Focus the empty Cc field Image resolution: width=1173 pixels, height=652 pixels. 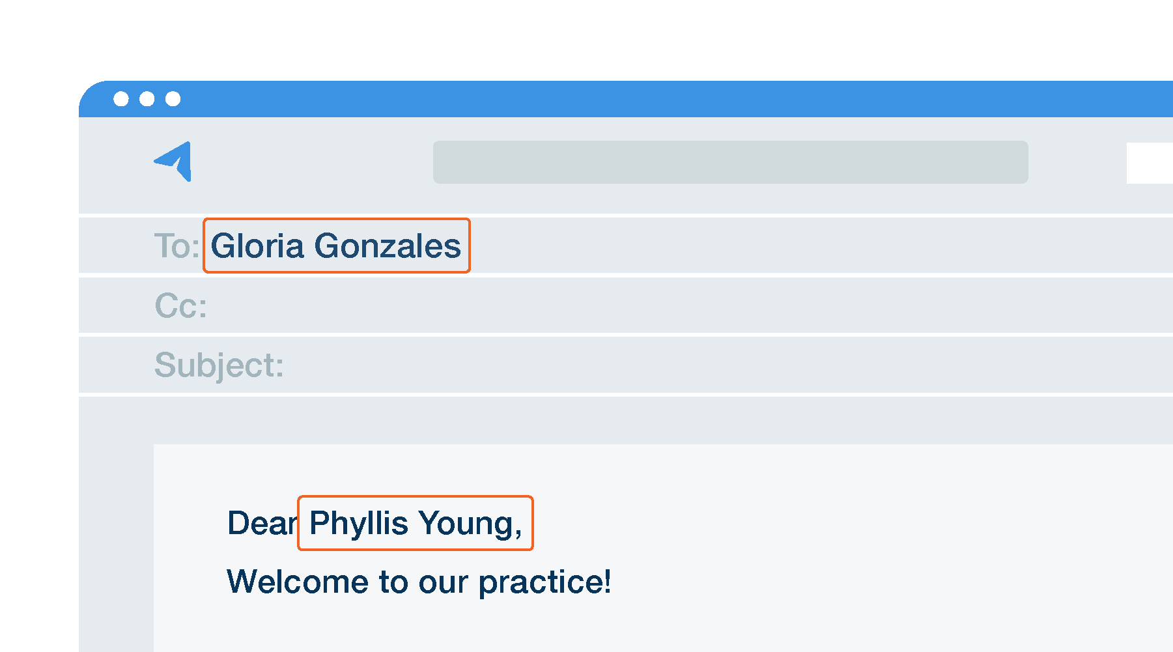click(x=651, y=305)
